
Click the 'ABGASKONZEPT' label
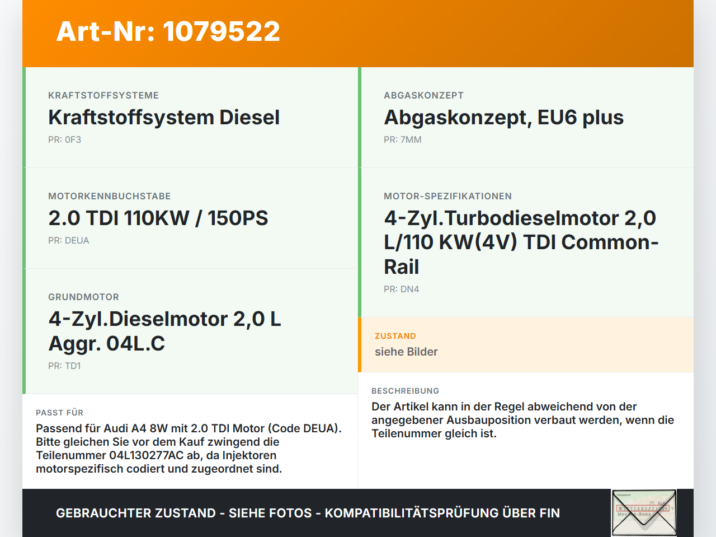[423, 95]
